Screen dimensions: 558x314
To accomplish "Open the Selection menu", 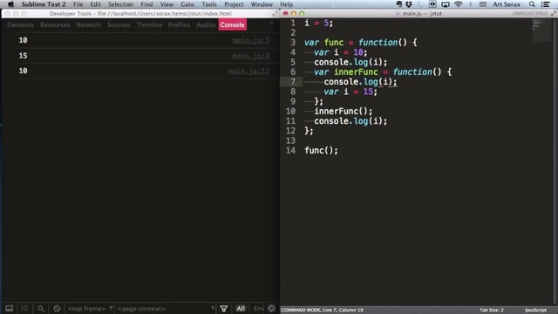I will [120, 4].
